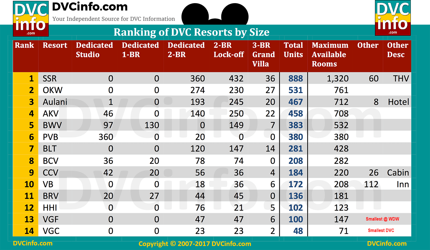Click maximum rooms value 71
Image resolution: width=430 pixels, height=250 pixels.
click(x=344, y=231)
